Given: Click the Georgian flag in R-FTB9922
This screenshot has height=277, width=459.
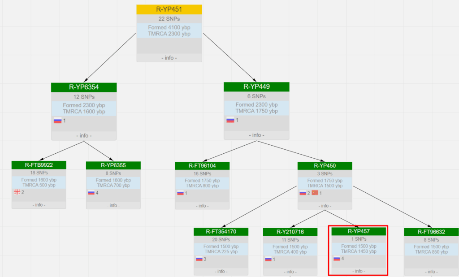Looking at the screenshot, I should [x=17, y=192].
